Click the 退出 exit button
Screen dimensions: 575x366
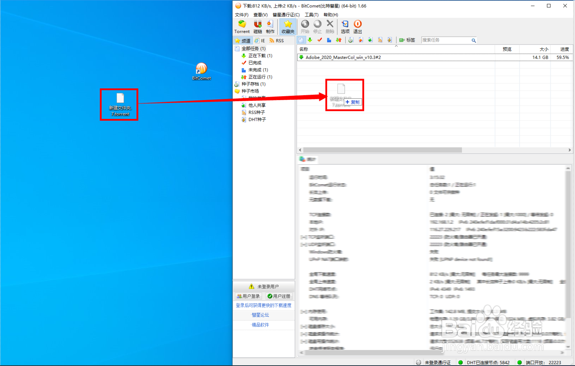358,27
